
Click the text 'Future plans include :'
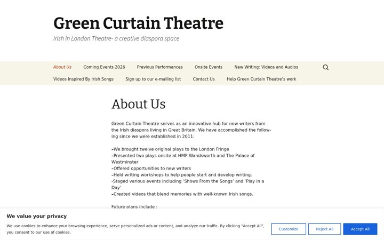point(134,207)
